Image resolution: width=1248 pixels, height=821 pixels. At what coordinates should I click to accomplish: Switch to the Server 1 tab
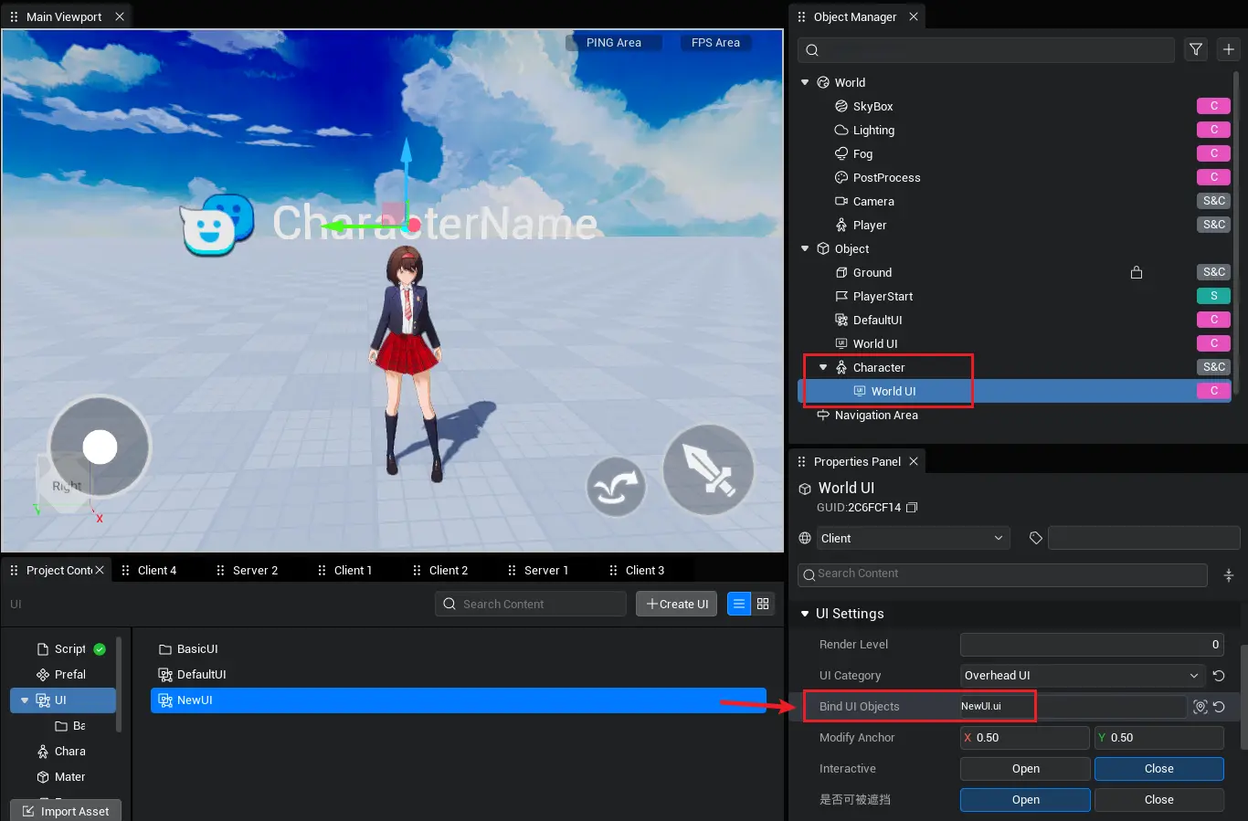[x=545, y=571]
